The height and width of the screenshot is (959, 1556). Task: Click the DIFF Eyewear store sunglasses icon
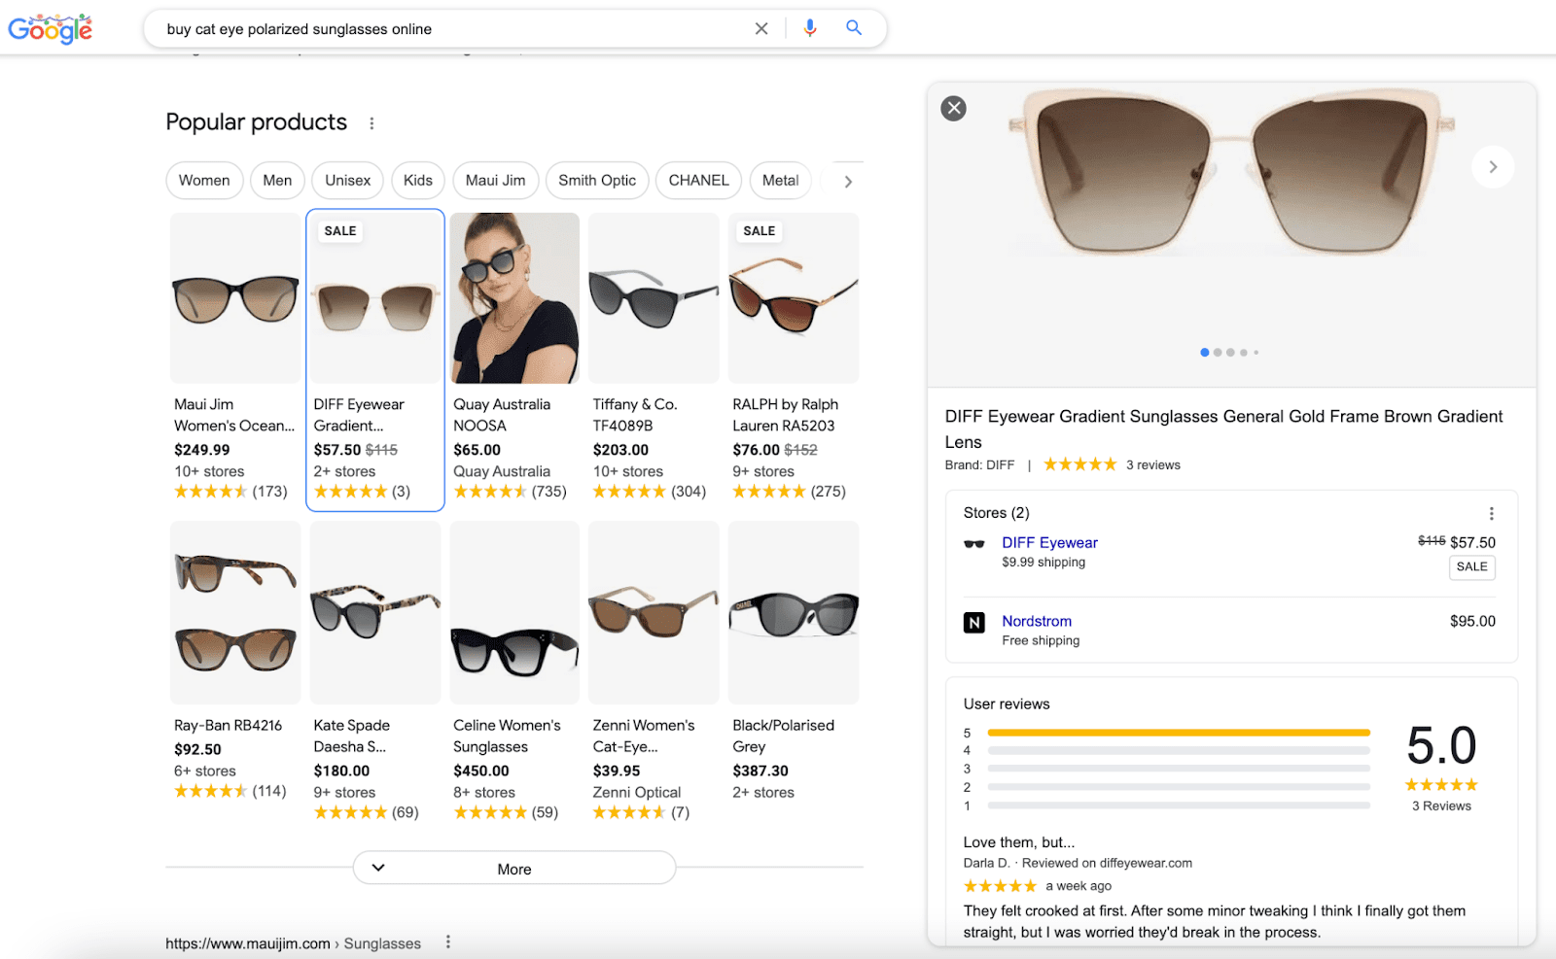click(973, 544)
